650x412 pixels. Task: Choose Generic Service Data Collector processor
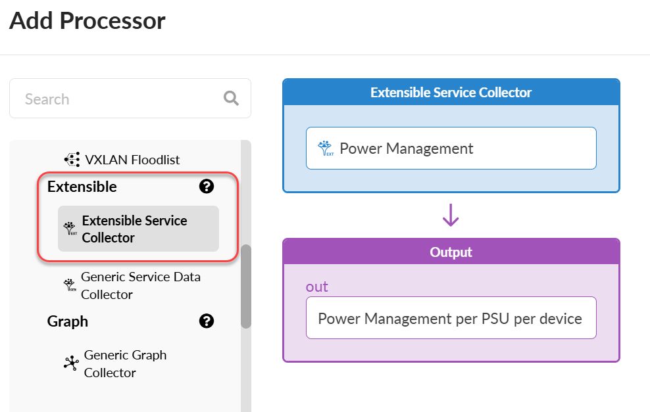tap(140, 285)
